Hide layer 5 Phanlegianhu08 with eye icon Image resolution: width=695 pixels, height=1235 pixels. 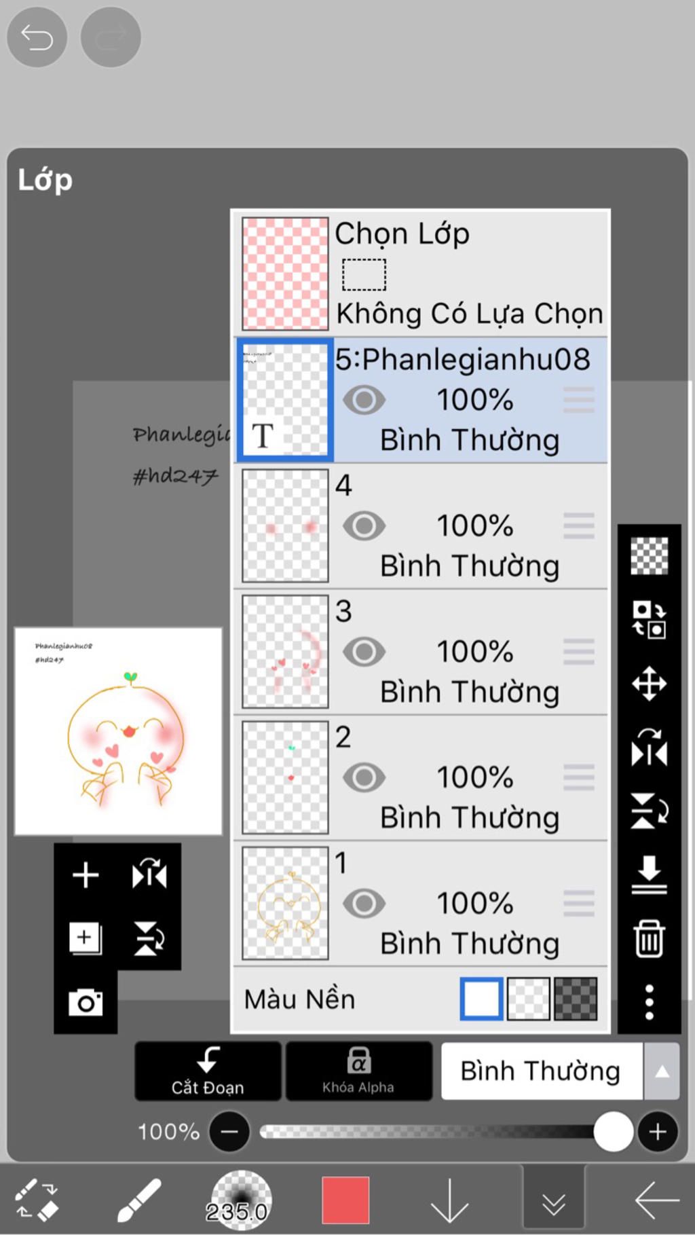364,400
